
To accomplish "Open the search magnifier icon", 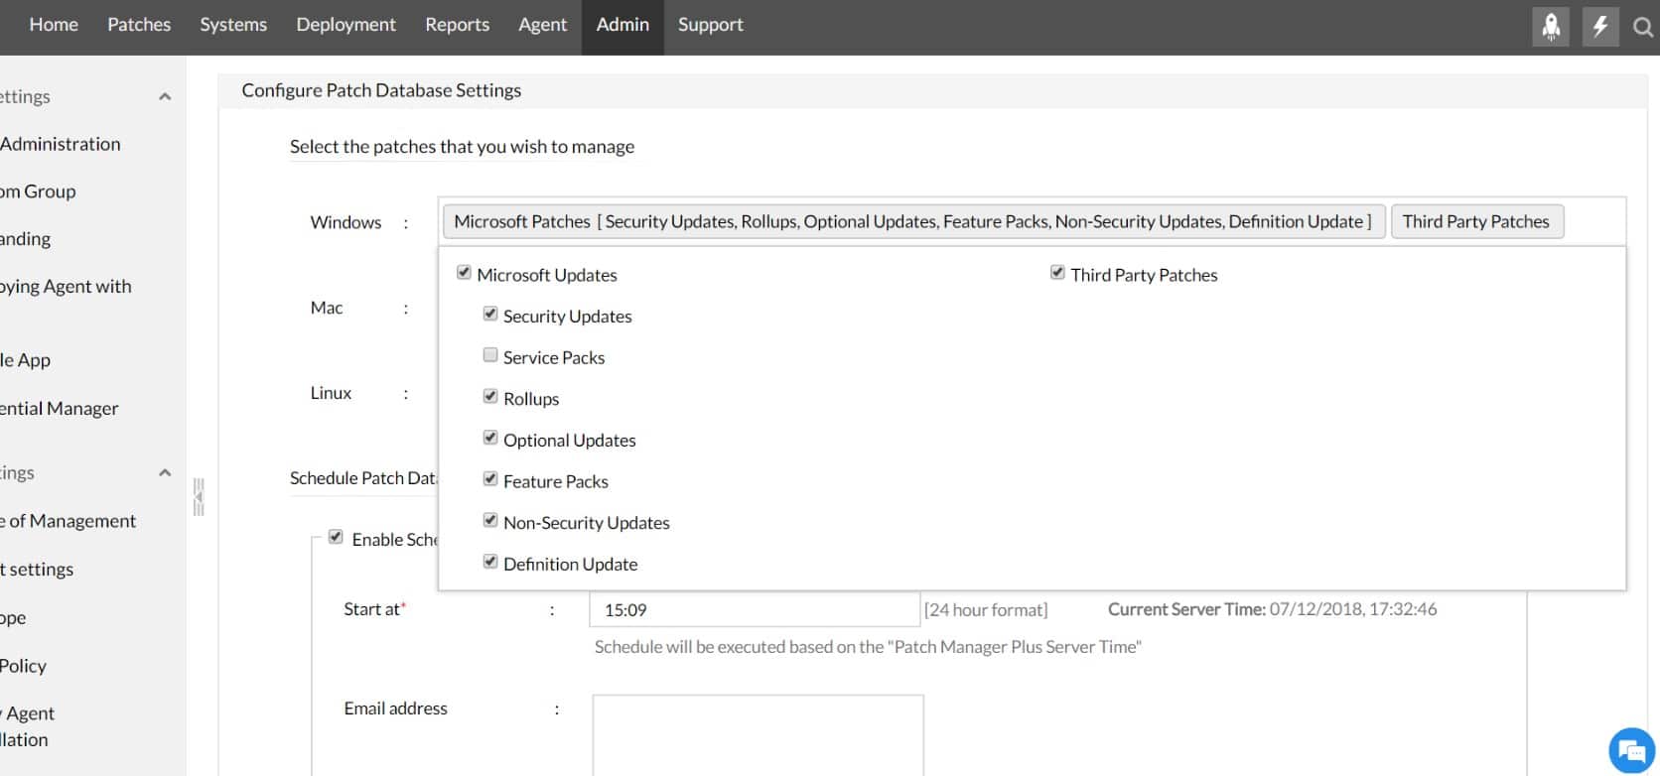I will (x=1643, y=28).
